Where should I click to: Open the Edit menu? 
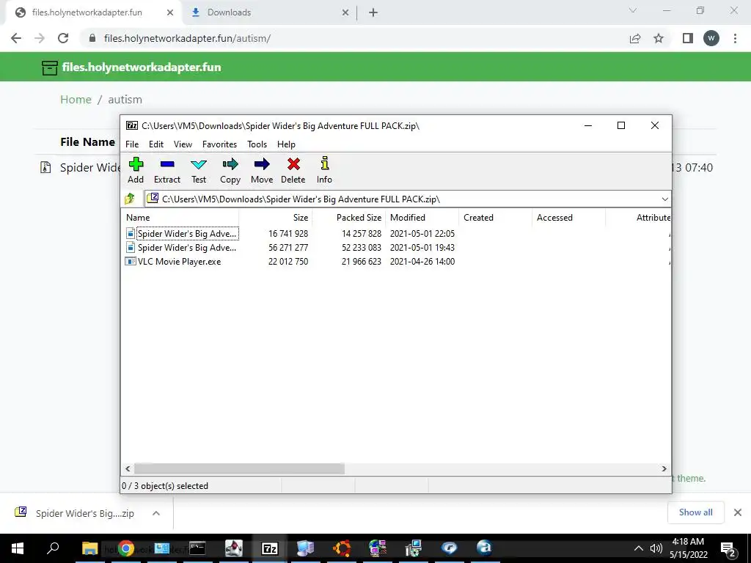156,144
